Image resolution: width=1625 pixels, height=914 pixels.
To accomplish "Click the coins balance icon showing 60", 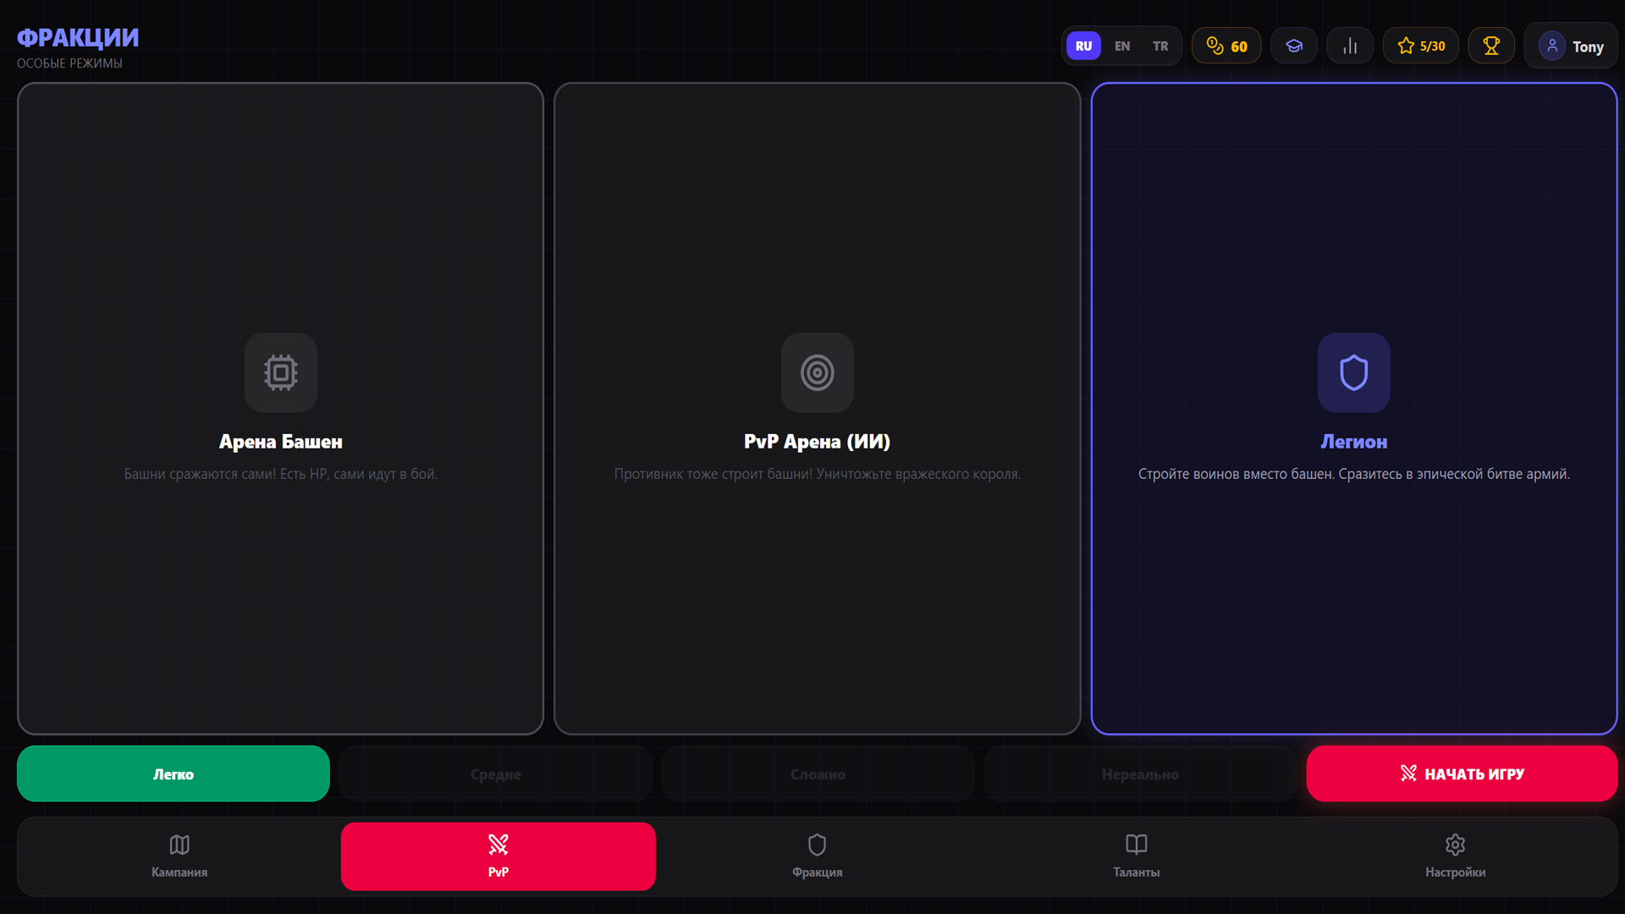I will coord(1226,46).
